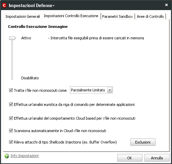Open the Parzialmente Limitato dropdown arrow
This screenshot has width=172, height=164.
coord(110,90)
